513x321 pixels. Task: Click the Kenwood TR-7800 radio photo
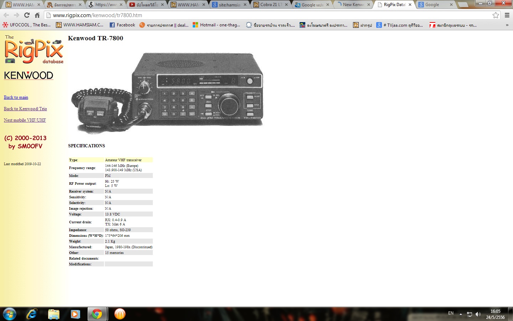point(167,93)
